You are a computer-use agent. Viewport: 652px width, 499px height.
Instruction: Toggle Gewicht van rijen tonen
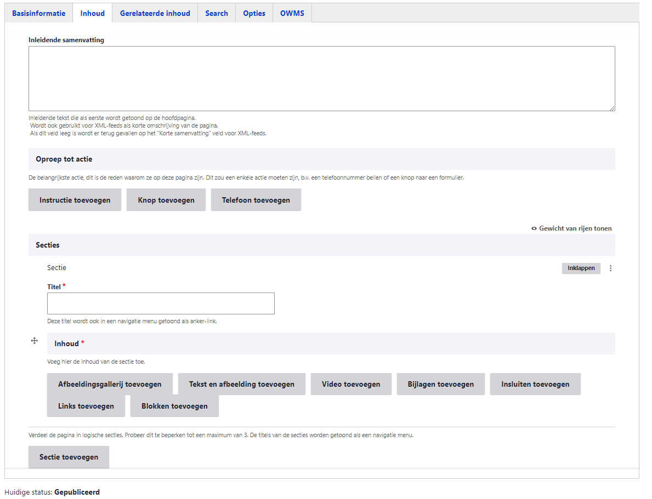[x=571, y=228]
